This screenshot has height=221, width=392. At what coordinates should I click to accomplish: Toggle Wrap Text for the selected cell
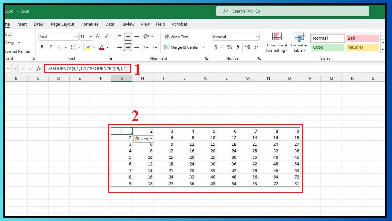point(176,37)
